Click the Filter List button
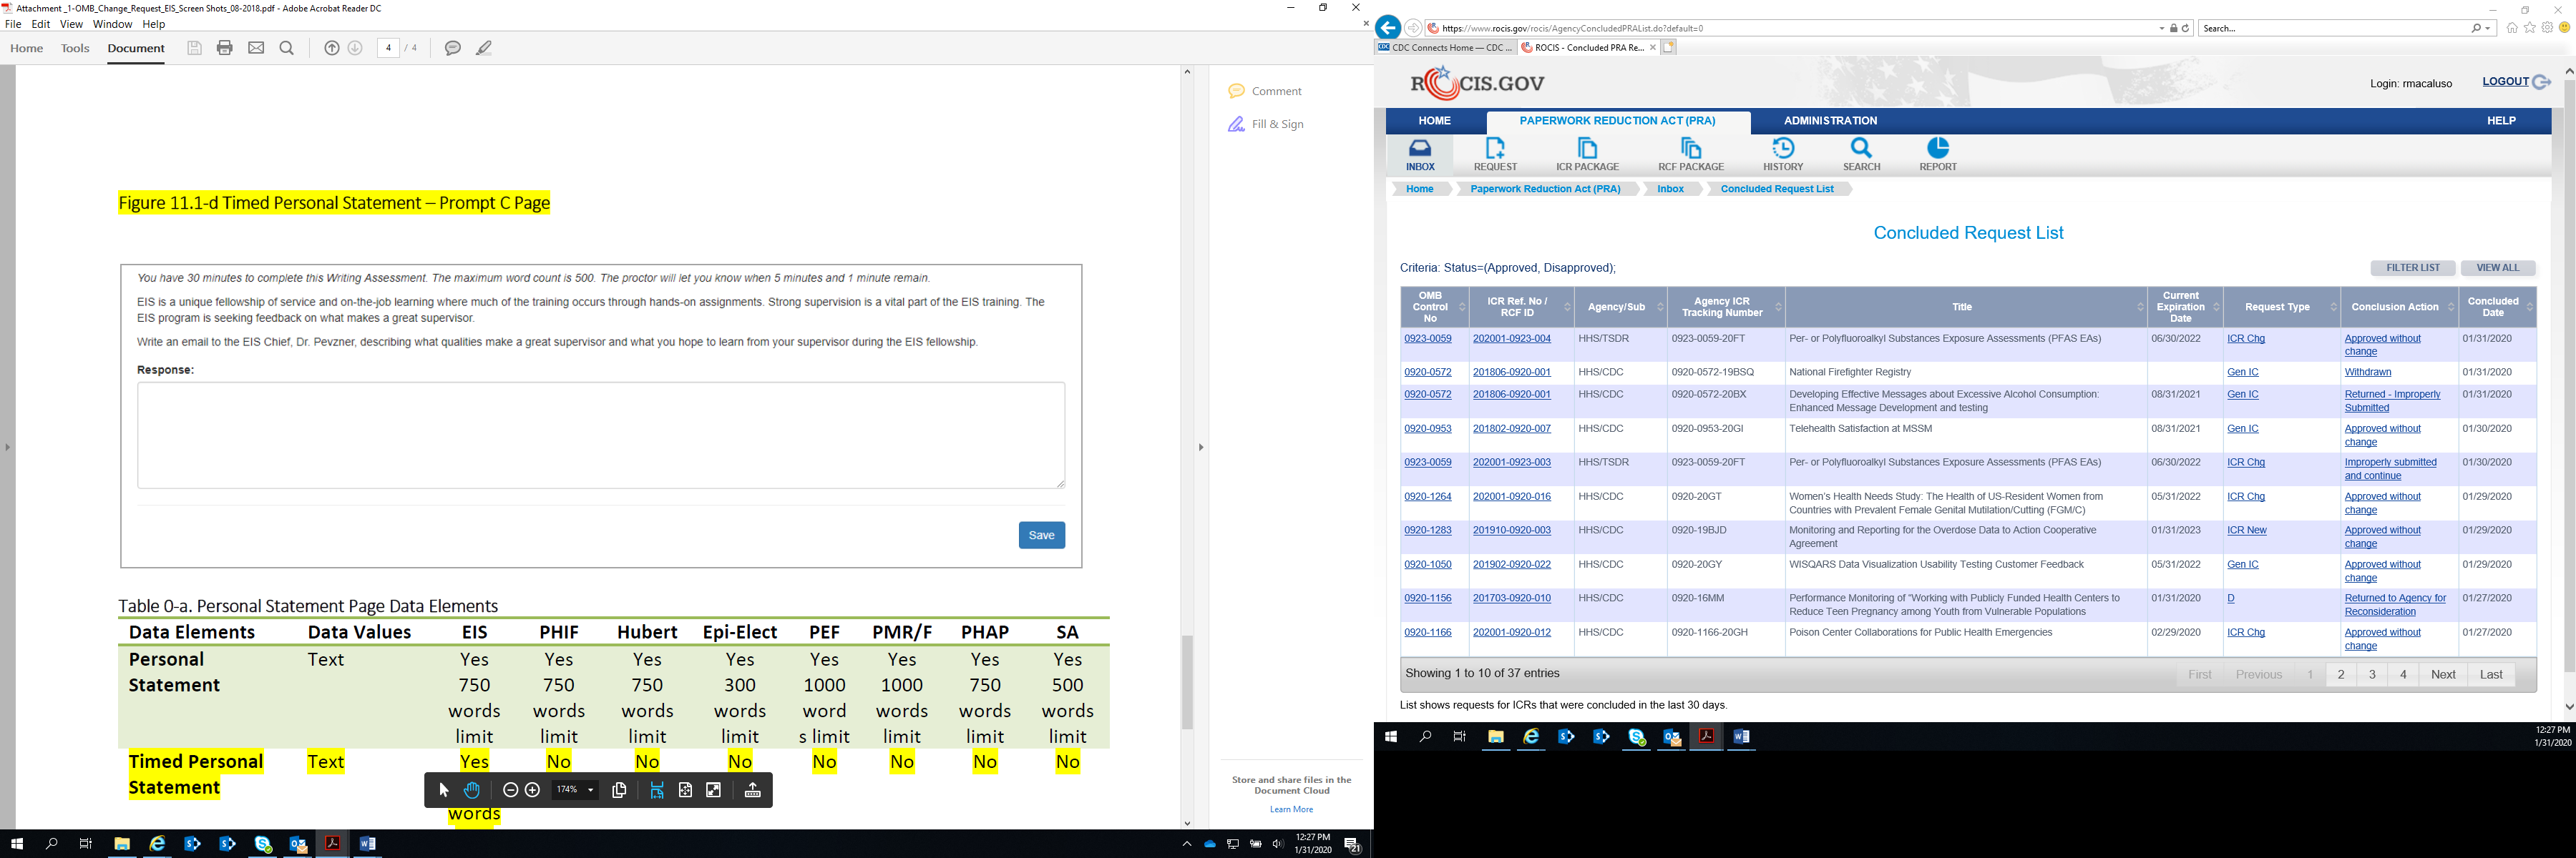 [x=2412, y=267]
